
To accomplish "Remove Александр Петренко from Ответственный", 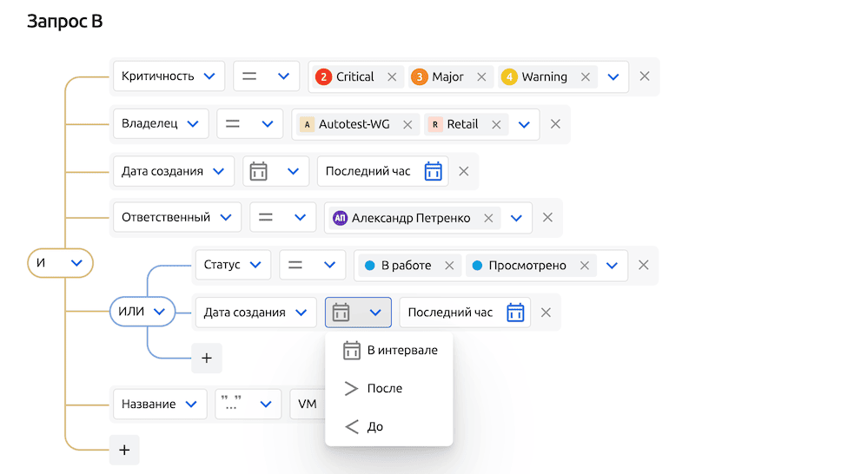I will (487, 218).
